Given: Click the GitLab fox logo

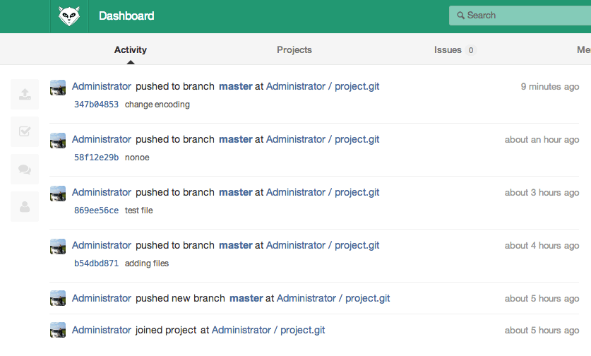Looking at the screenshot, I should pos(68,16).
